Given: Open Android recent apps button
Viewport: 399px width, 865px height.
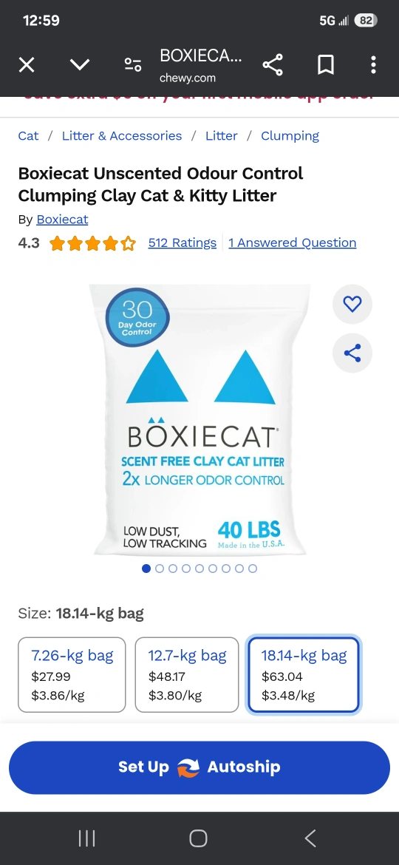Looking at the screenshot, I should coord(86,838).
